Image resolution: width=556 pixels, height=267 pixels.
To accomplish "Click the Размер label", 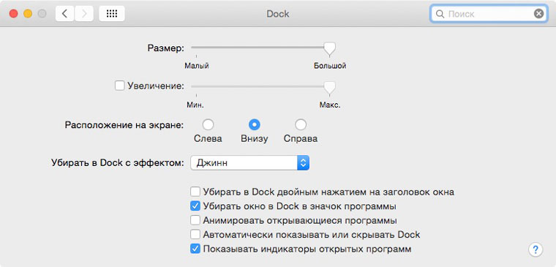I will 166,48.
